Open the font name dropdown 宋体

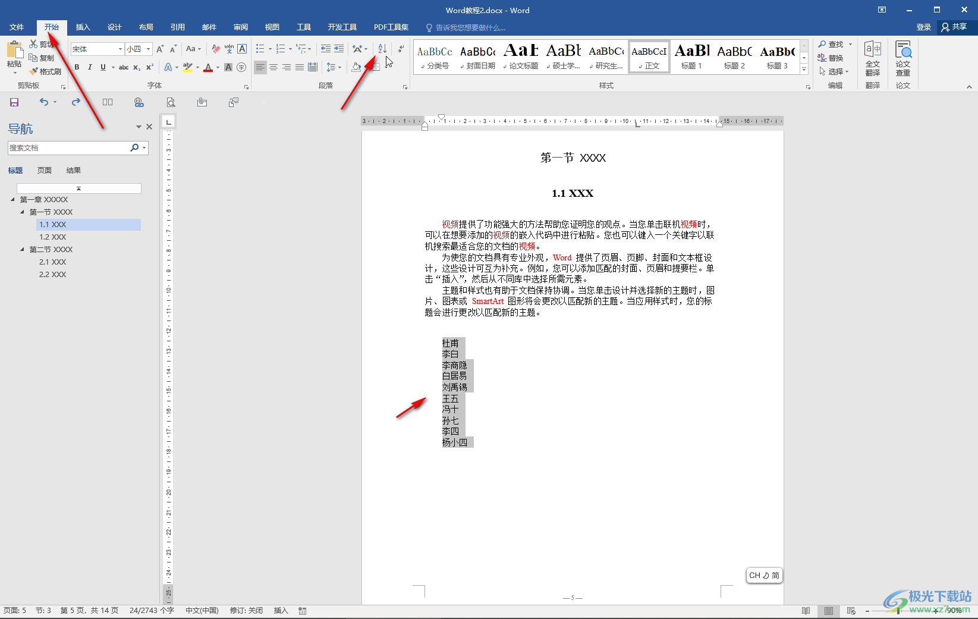click(120, 49)
